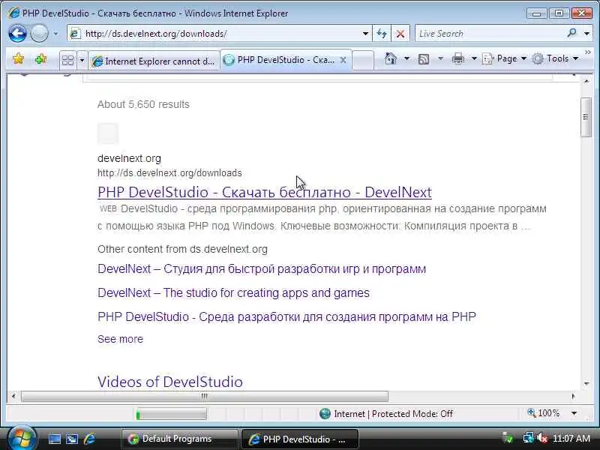Click the horizontal scrollbar right arrow
Screen dimensions: 600x450
coord(573,396)
